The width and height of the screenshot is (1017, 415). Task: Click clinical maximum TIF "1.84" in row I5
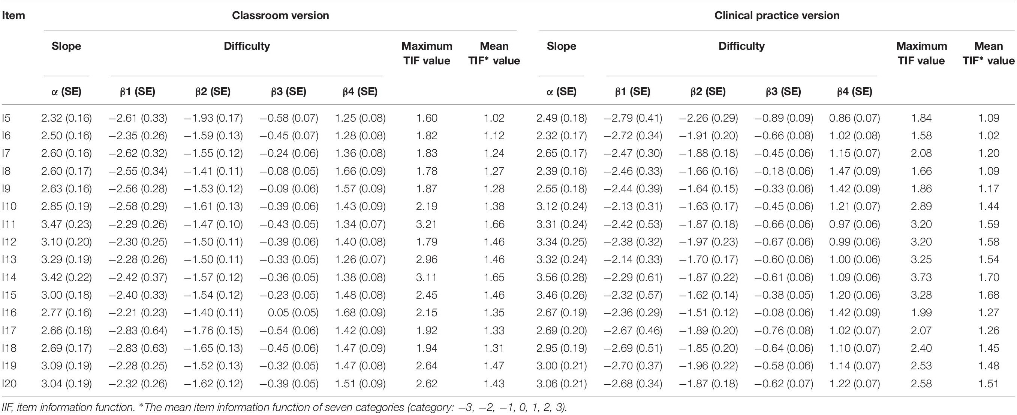[x=921, y=118]
